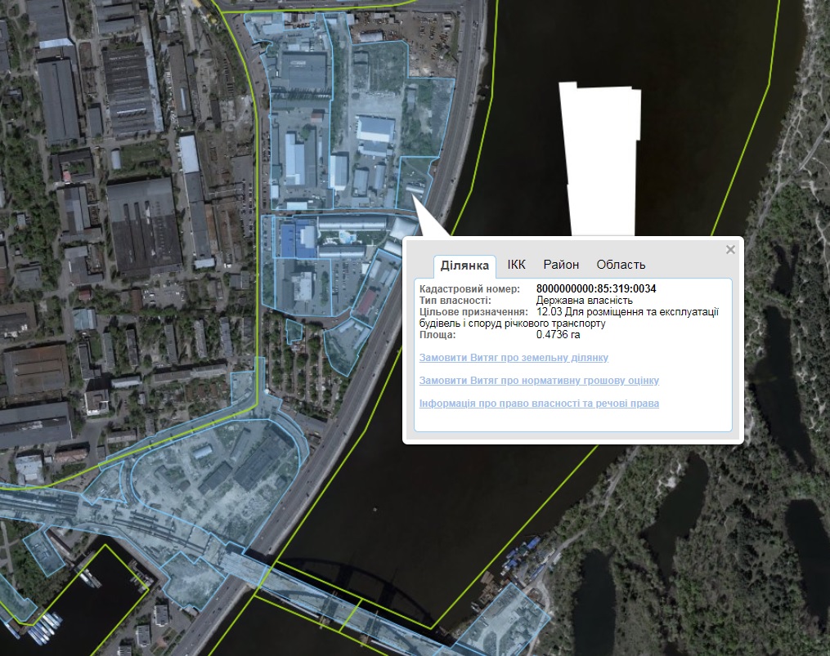Close the parcel info popup
The width and height of the screenshot is (830, 656).
730,250
